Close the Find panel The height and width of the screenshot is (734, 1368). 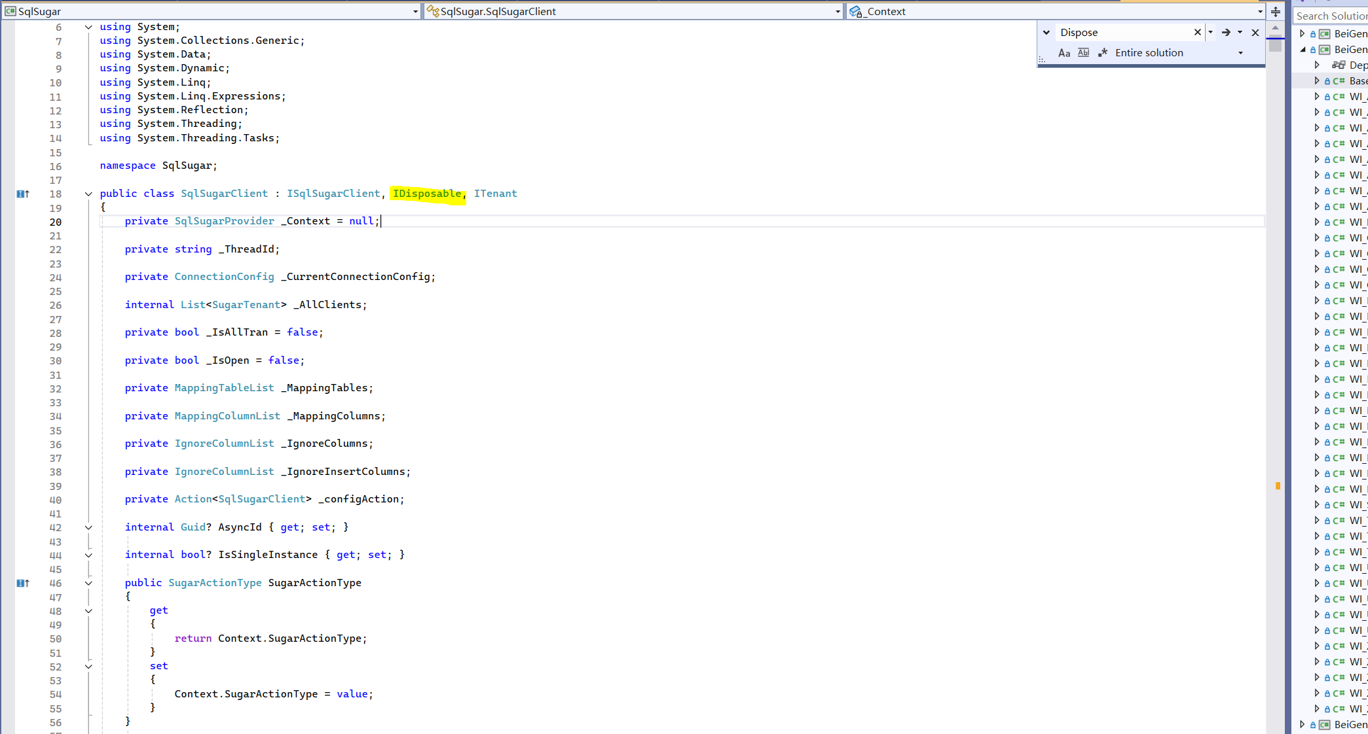(1255, 32)
